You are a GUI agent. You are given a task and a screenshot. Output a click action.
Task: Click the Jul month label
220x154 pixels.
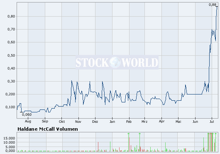[212, 122]
